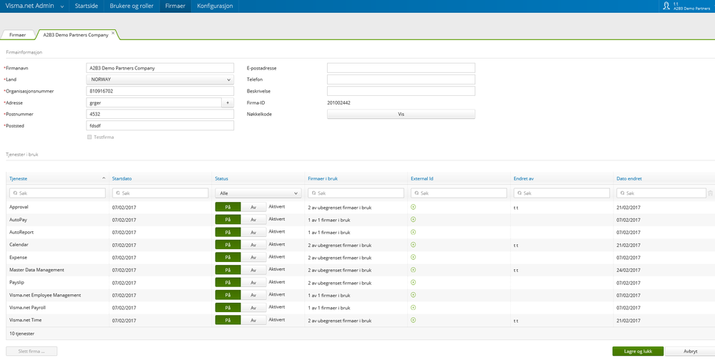Click the plus button next to Adresse

[228, 102]
